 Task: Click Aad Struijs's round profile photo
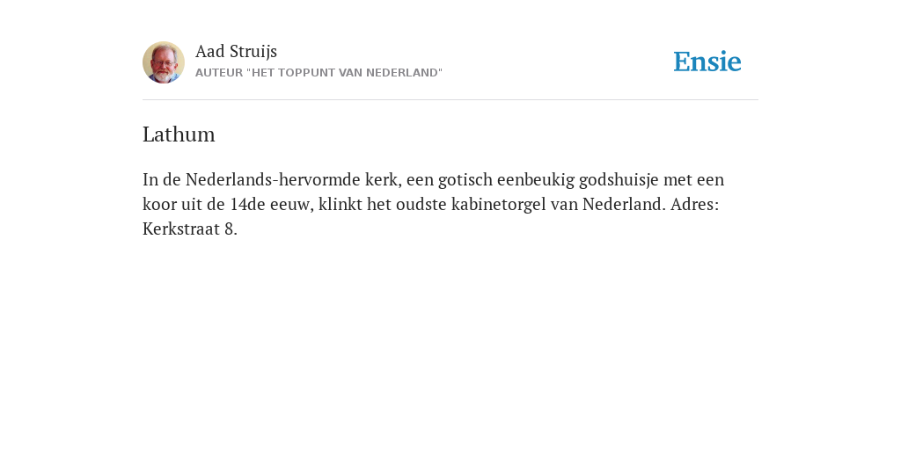[164, 62]
